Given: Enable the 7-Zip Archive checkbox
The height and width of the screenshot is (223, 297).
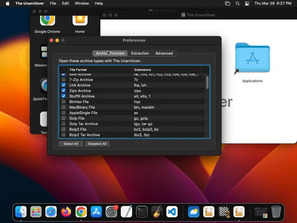Looking at the screenshot, I should [64, 80].
